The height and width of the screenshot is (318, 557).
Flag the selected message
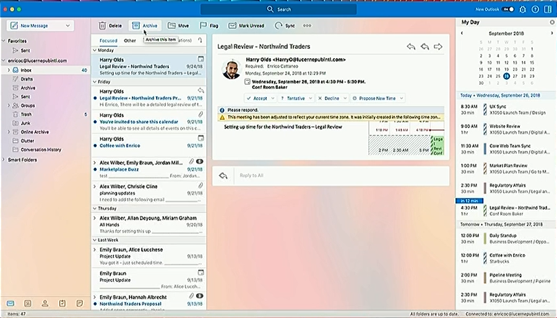tap(209, 26)
